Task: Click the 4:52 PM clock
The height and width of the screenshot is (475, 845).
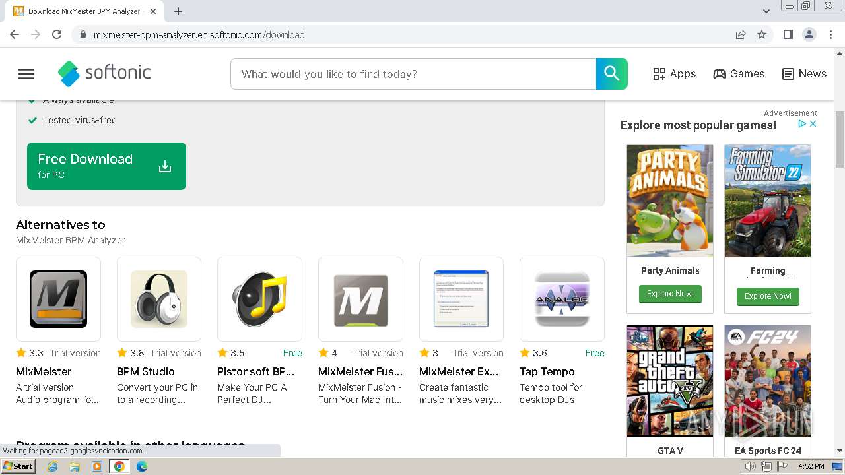Action: click(x=811, y=466)
